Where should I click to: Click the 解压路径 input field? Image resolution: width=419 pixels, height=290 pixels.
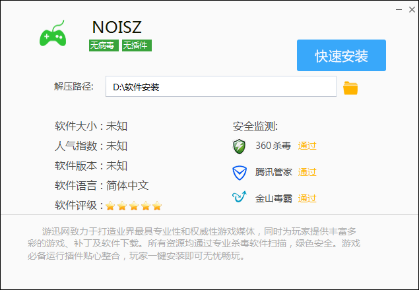click(x=221, y=86)
